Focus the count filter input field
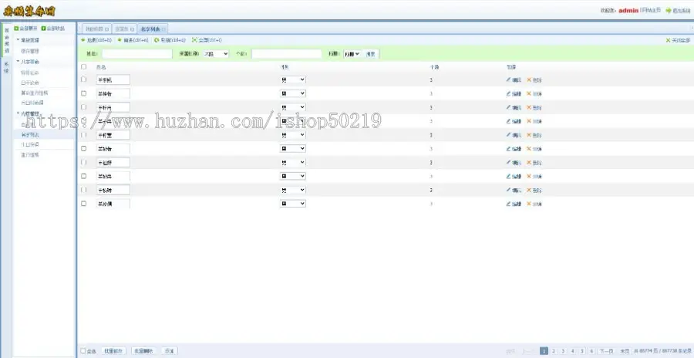 (x=286, y=53)
